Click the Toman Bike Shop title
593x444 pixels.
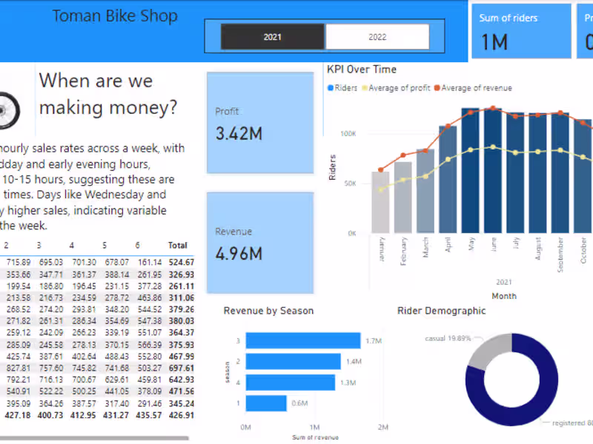click(115, 16)
